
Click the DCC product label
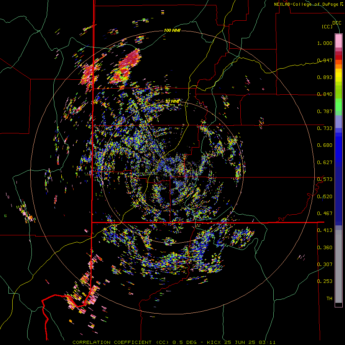(337, 23)
